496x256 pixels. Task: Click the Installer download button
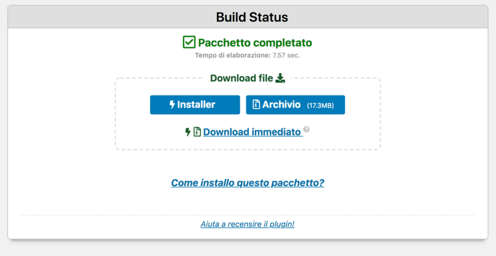195,105
